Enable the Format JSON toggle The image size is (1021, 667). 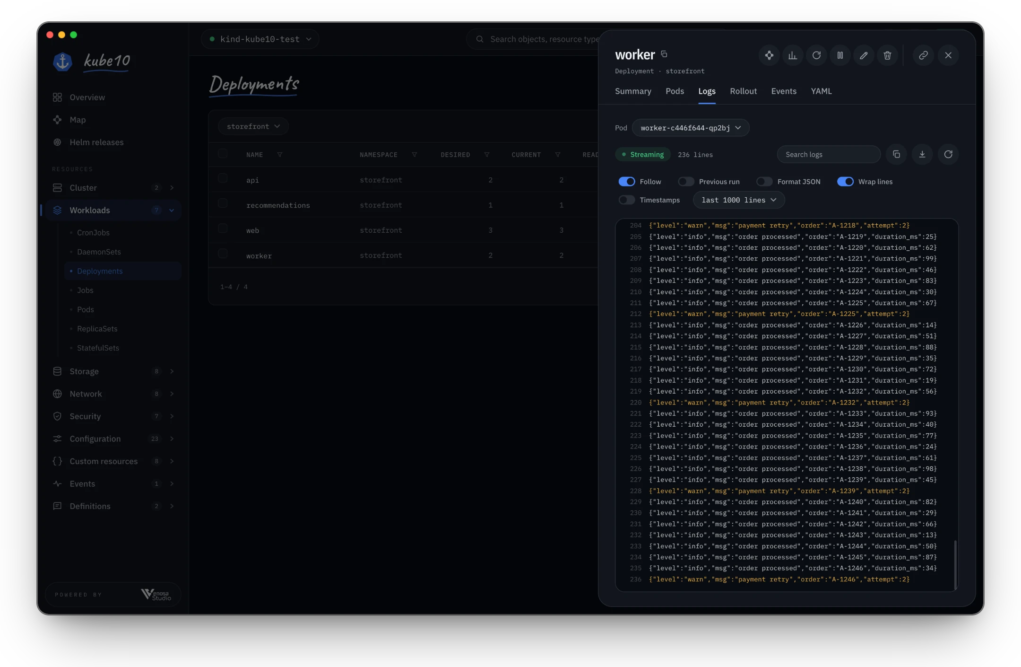(x=764, y=182)
